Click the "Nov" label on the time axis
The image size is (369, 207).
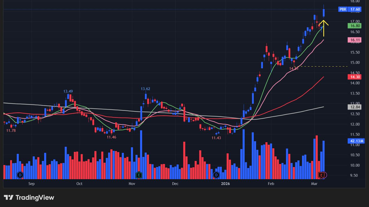[x=132, y=184]
